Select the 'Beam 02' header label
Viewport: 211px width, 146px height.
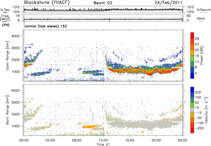pos(103,3)
